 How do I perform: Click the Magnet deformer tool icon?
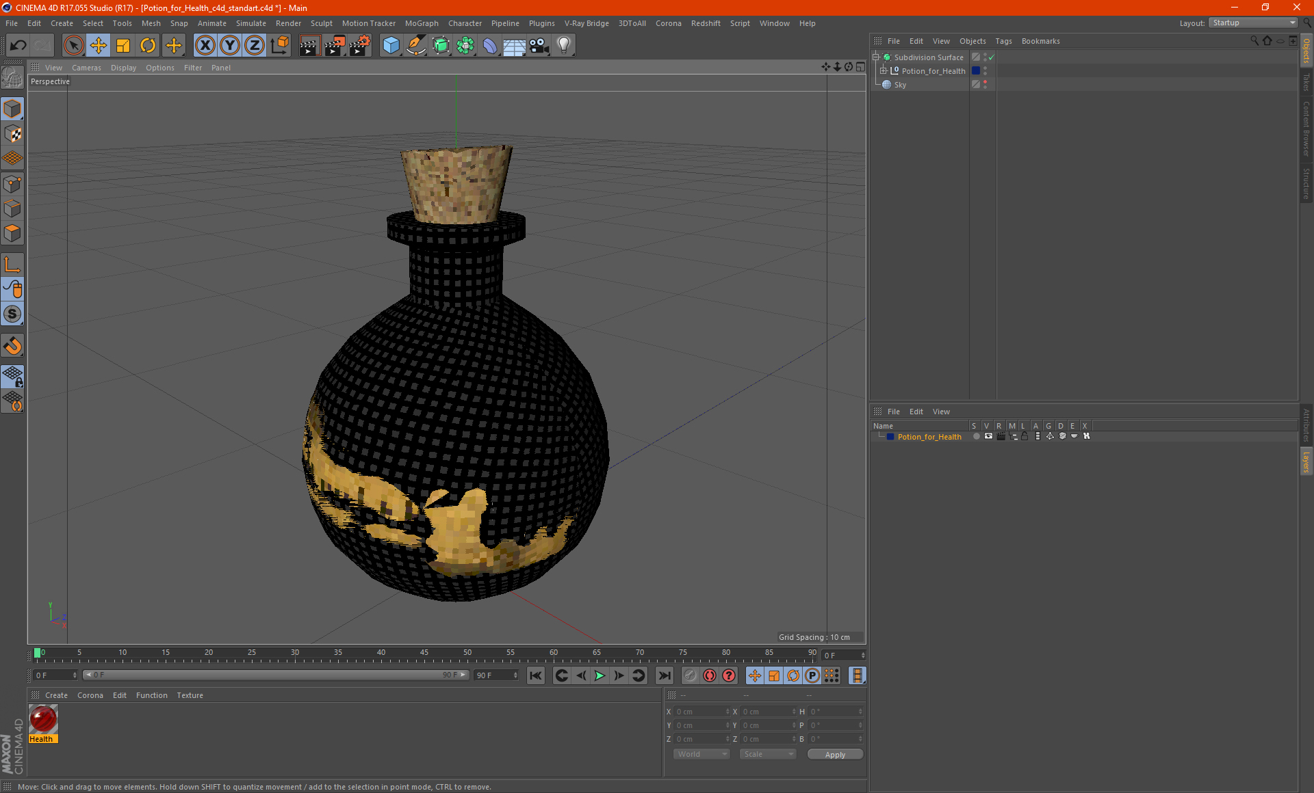[x=13, y=346]
